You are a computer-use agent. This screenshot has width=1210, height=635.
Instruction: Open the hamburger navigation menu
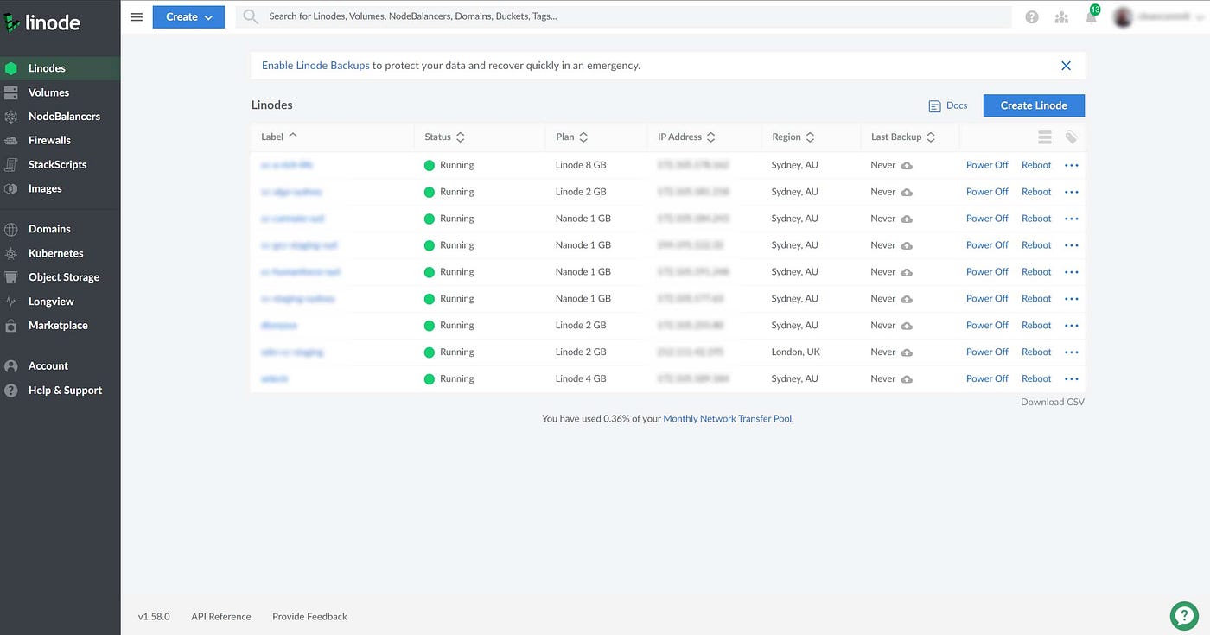coord(137,16)
